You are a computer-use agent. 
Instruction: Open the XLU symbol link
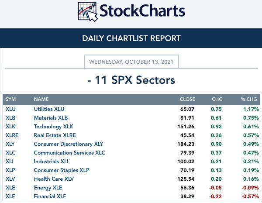(x=10, y=109)
